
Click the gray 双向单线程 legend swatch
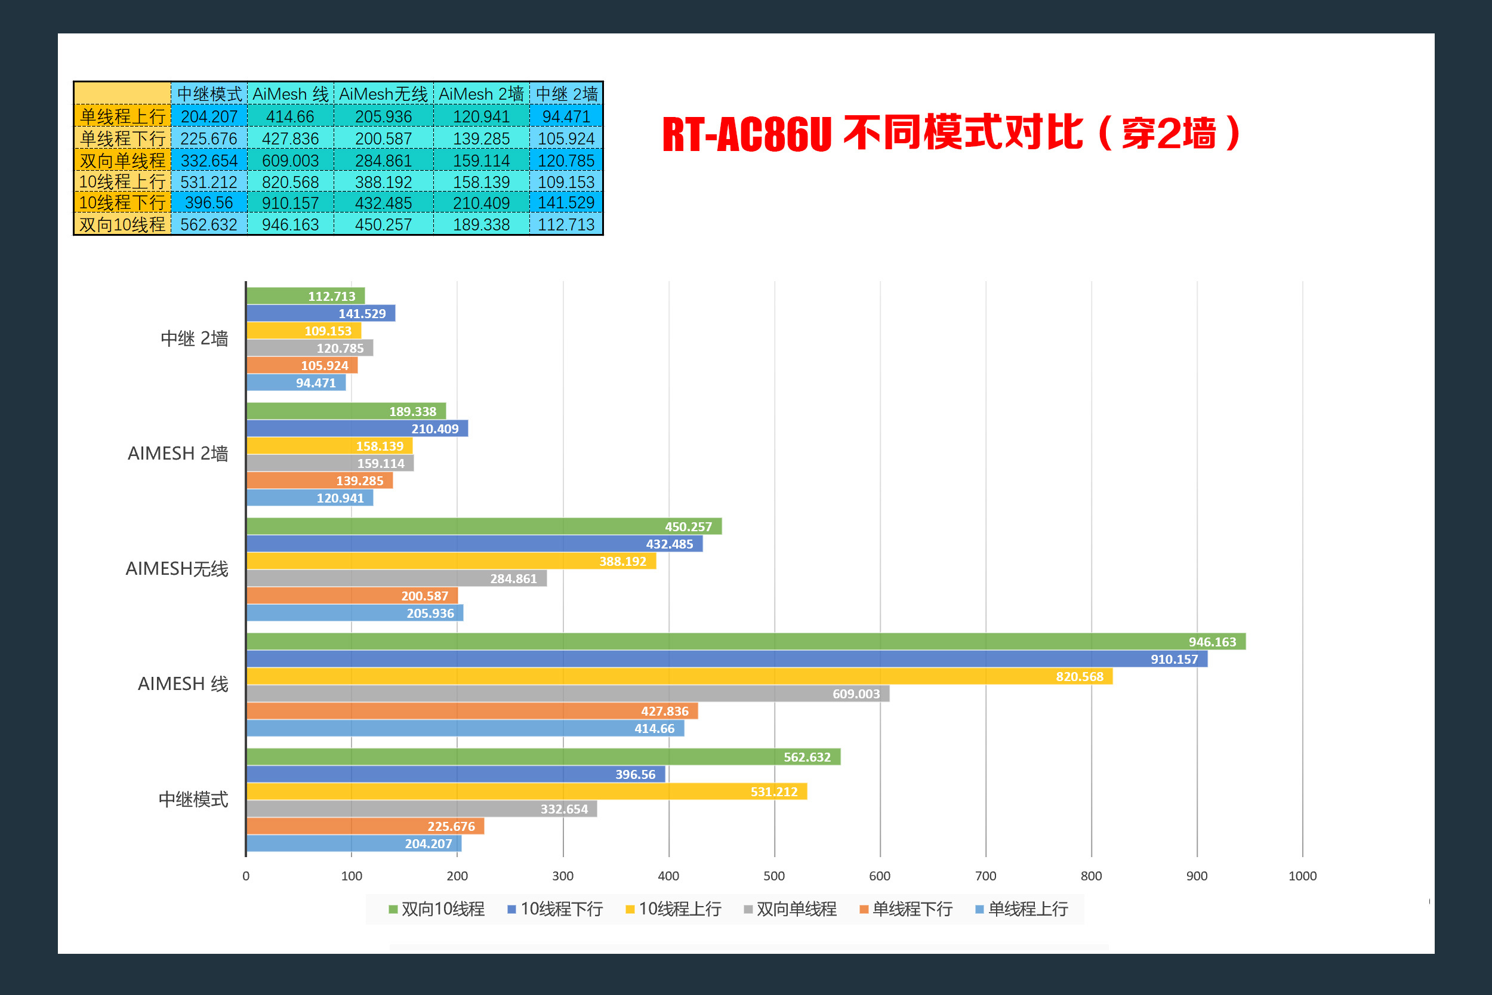(x=748, y=909)
